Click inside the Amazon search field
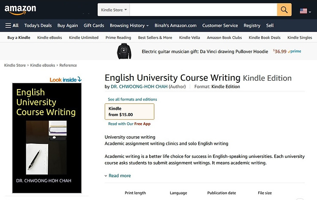Viewport: 317px width, 200px height. (203, 10)
